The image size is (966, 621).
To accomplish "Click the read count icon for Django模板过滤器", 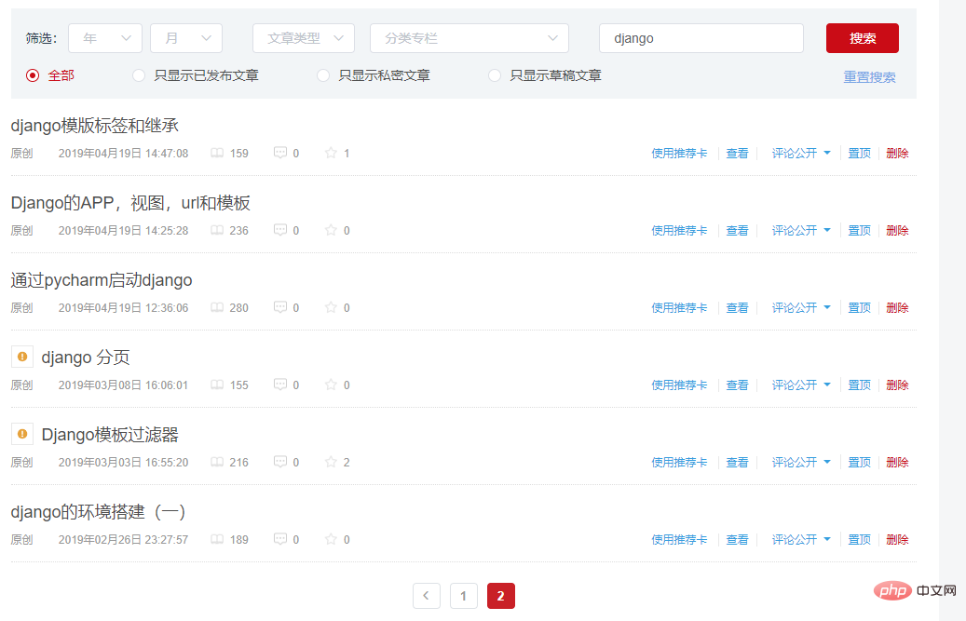I will tap(216, 462).
